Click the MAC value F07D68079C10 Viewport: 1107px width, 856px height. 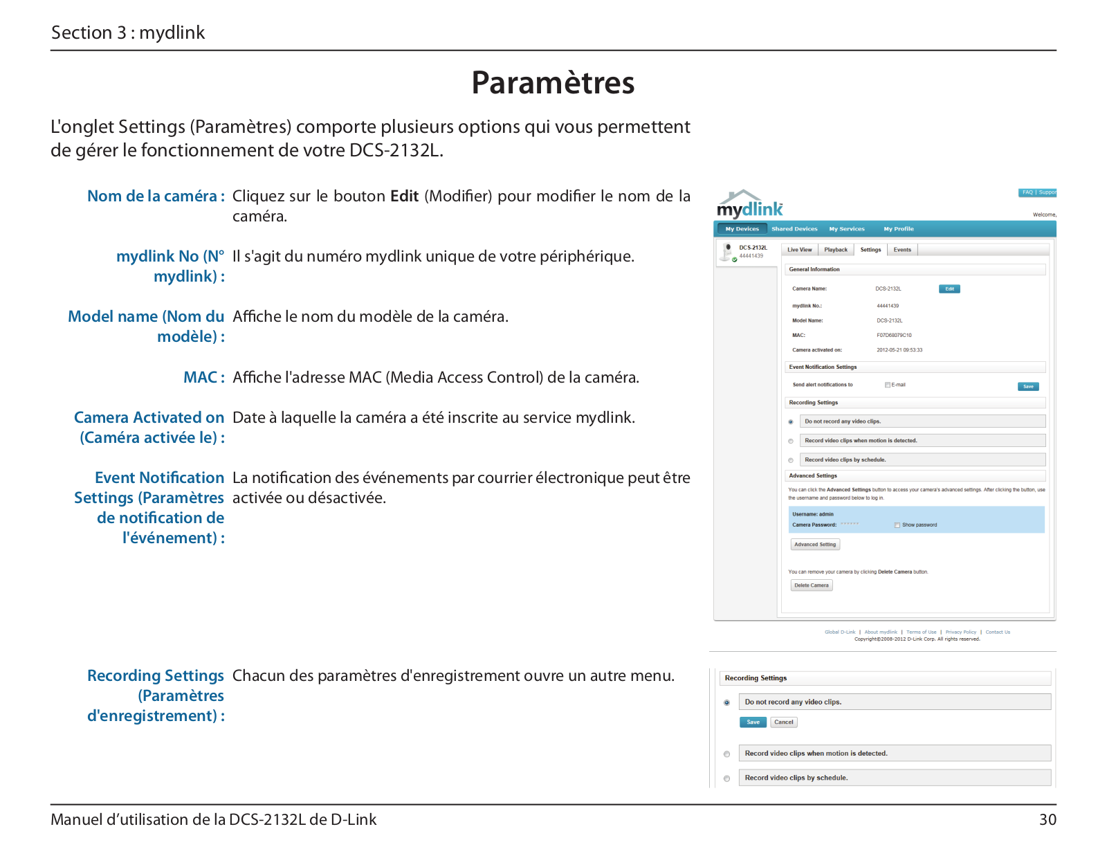pos(894,336)
